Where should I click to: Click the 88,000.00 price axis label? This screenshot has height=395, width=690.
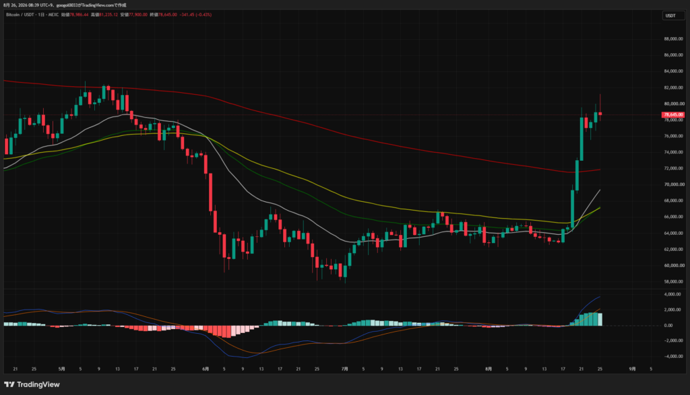click(x=673, y=38)
